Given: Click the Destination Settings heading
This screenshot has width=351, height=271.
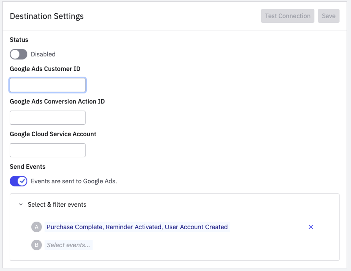Looking at the screenshot, I should click(x=47, y=16).
